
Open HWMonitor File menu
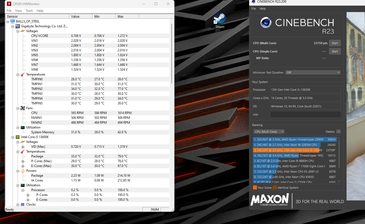(9, 11)
